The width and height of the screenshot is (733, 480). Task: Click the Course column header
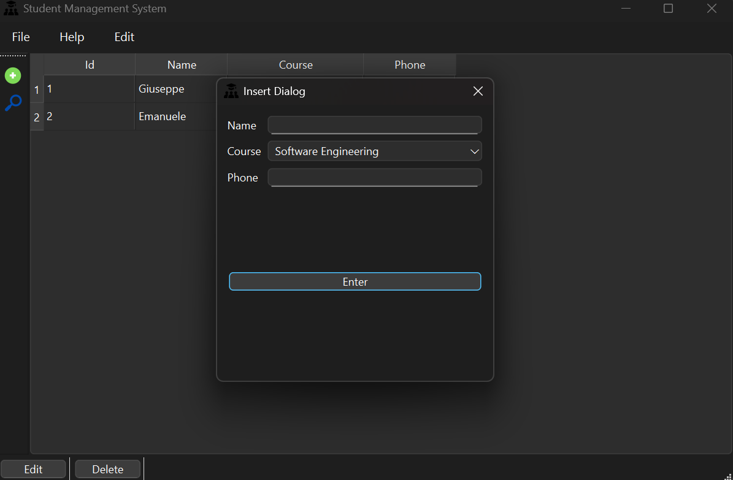tap(296, 65)
